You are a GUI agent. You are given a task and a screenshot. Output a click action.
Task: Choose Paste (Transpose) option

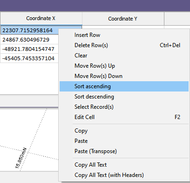point(124,151)
